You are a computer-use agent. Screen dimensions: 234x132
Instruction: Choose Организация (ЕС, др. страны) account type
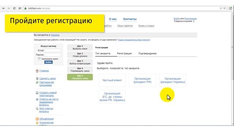pos(112,97)
